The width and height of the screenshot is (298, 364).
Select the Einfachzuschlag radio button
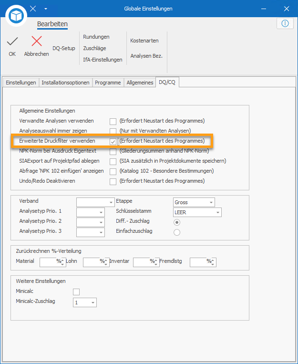(x=177, y=232)
